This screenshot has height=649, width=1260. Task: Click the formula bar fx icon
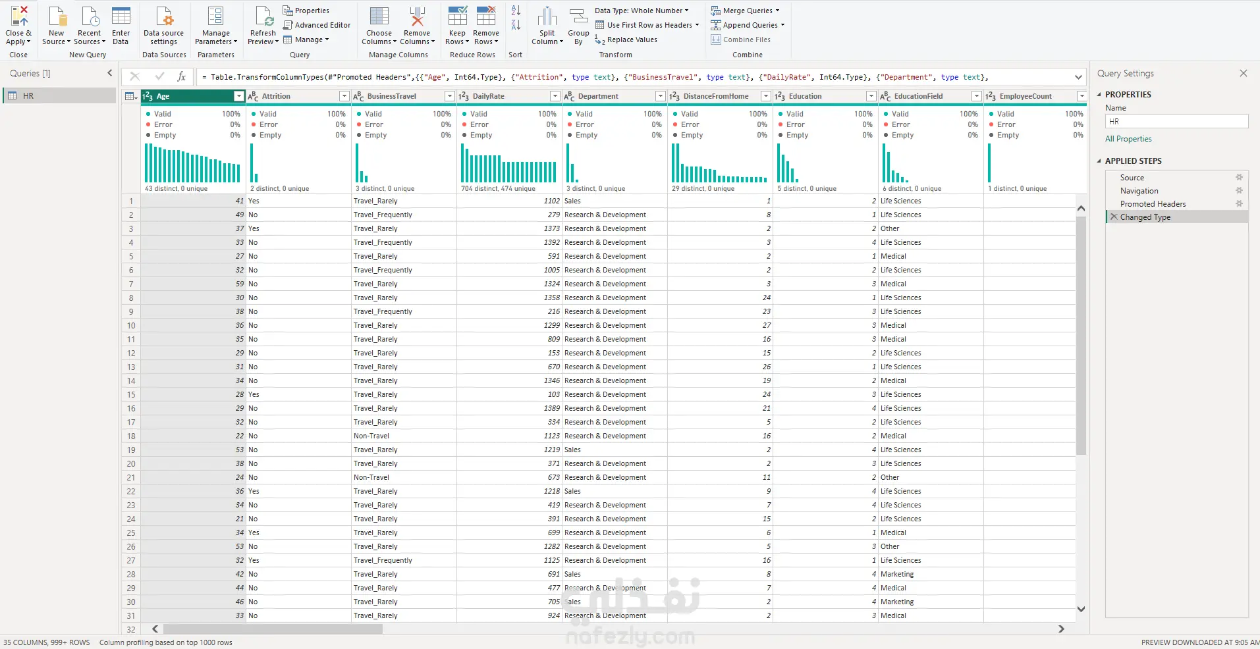click(x=182, y=77)
